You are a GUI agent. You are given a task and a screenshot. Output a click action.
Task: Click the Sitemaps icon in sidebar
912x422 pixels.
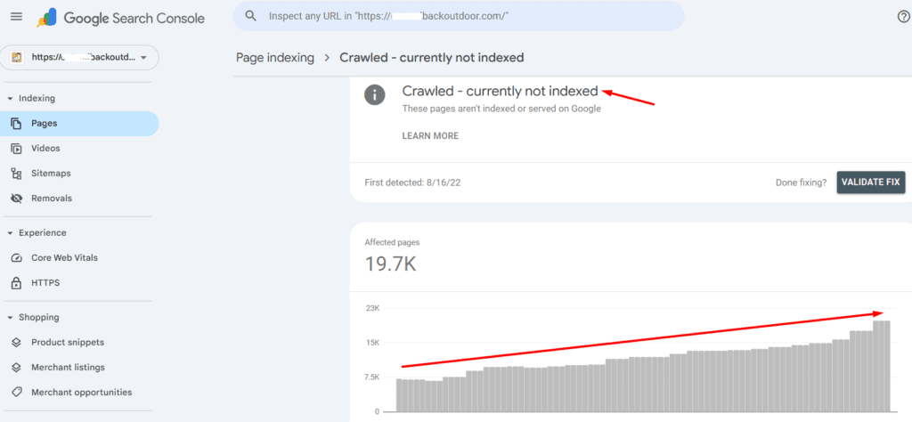[x=16, y=174]
